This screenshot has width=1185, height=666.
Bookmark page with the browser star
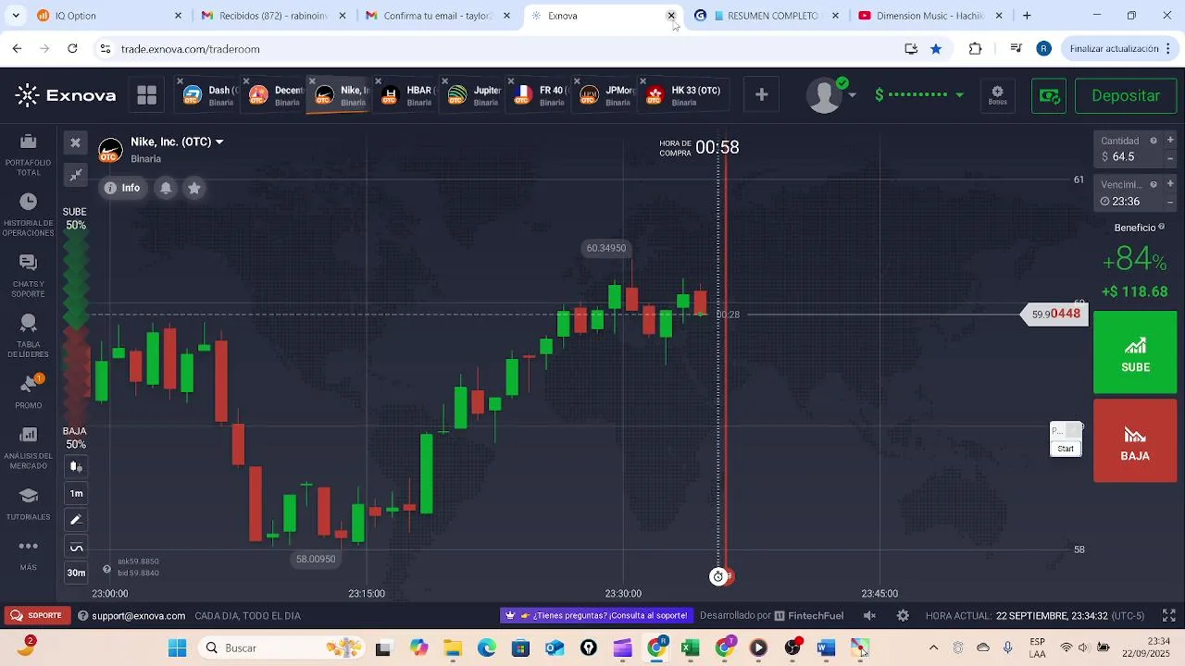point(936,49)
